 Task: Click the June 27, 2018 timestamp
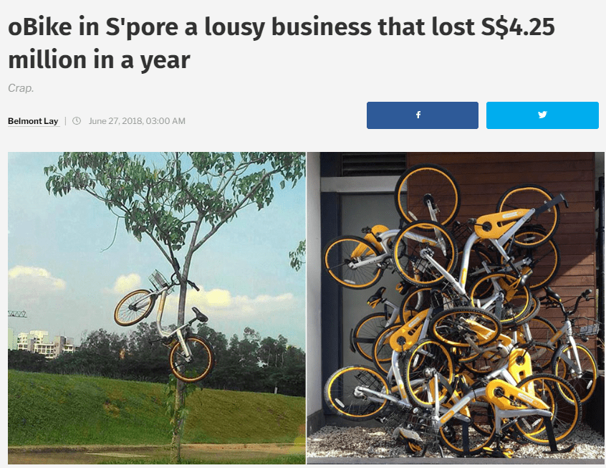click(137, 121)
